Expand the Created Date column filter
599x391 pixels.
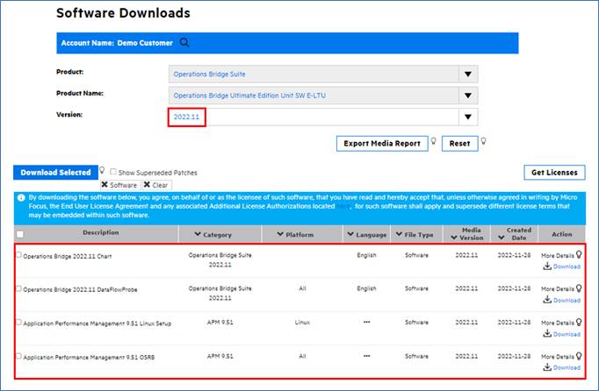pos(502,238)
